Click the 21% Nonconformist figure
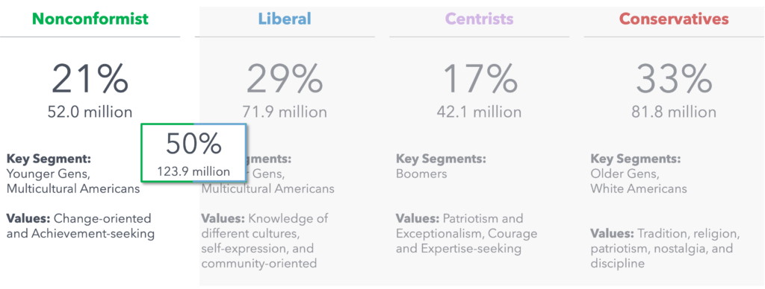This screenshot has height=289, width=765. coord(90,79)
